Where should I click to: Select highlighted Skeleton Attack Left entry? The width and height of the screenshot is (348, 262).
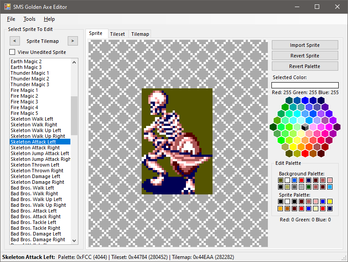click(x=40, y=142)
